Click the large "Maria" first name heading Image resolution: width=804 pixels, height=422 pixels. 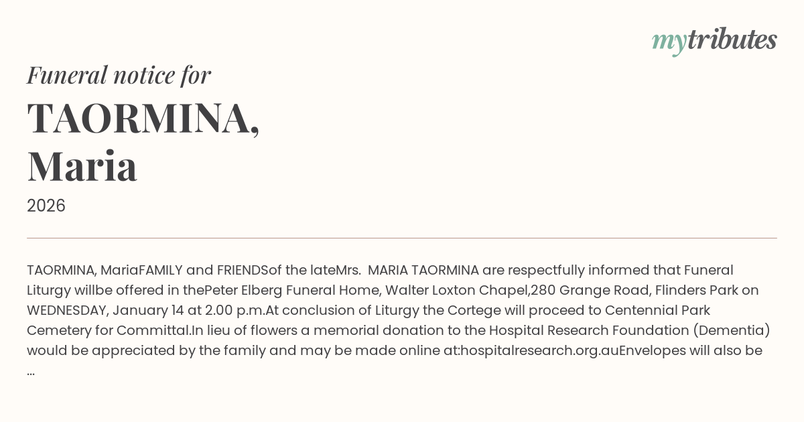click(82, 167)
